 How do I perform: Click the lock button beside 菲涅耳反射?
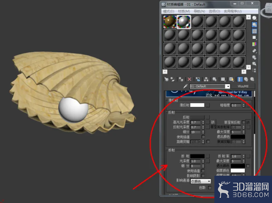[x=248, y=122]
